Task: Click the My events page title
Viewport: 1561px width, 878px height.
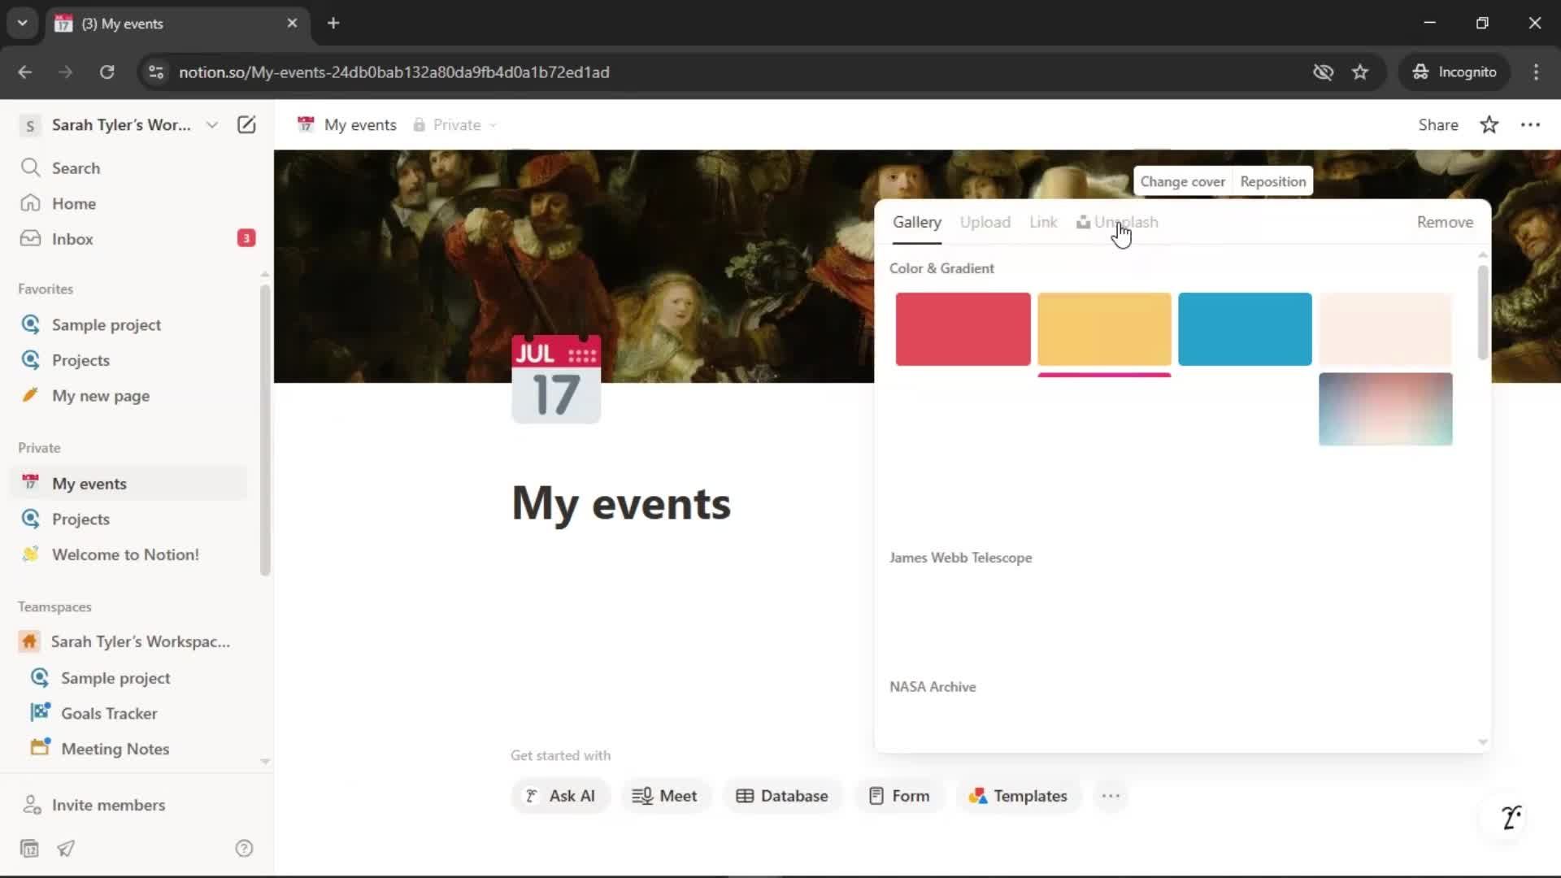Action: pos(621,503)
